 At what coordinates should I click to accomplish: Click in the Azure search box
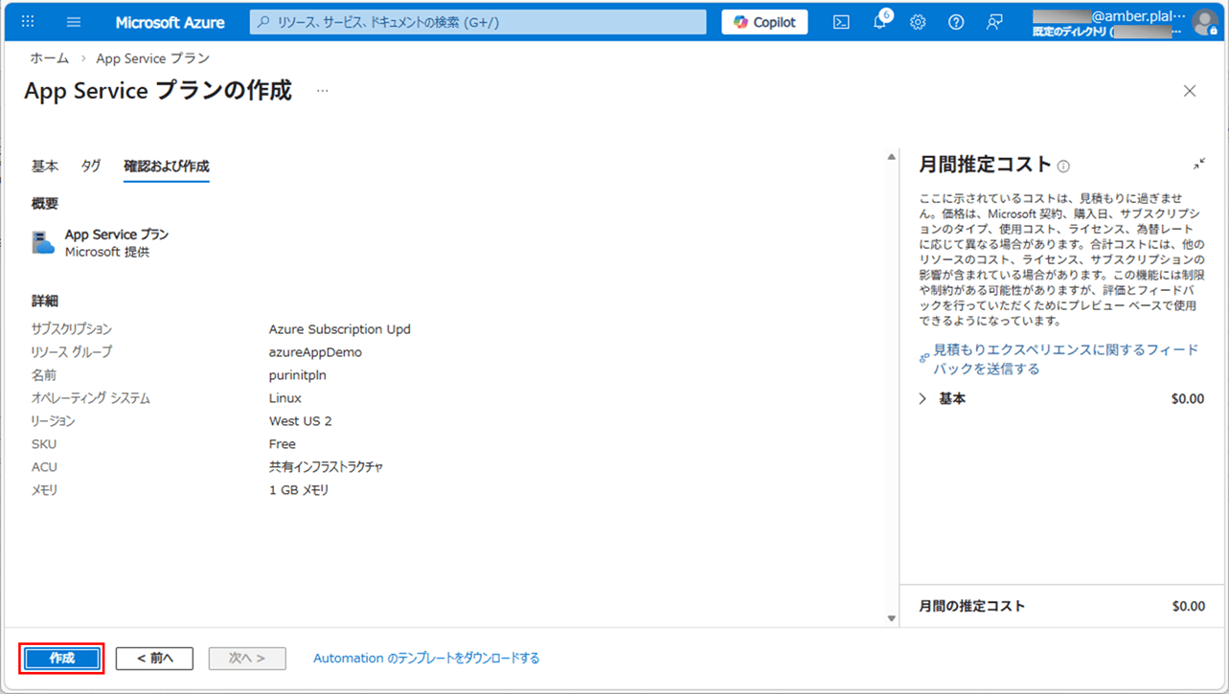point(477,22)
